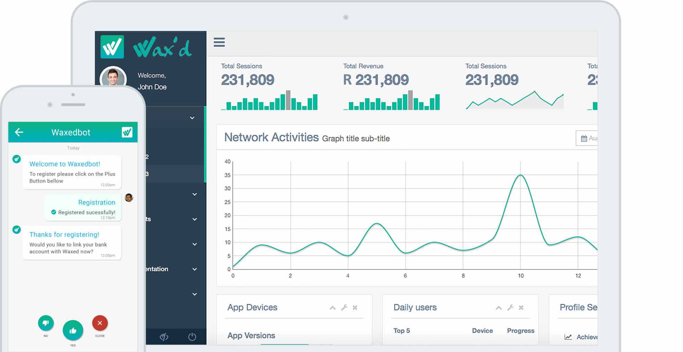Screen dimensions: 683x352
Task: Click the Progress column header in Daily users
Action: click(x=521, y=331)
